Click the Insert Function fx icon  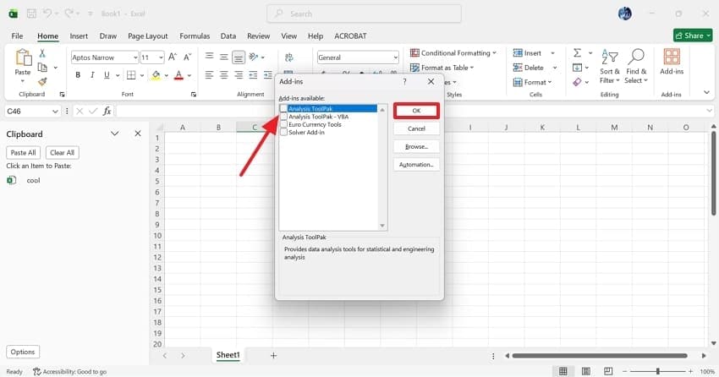107,112
